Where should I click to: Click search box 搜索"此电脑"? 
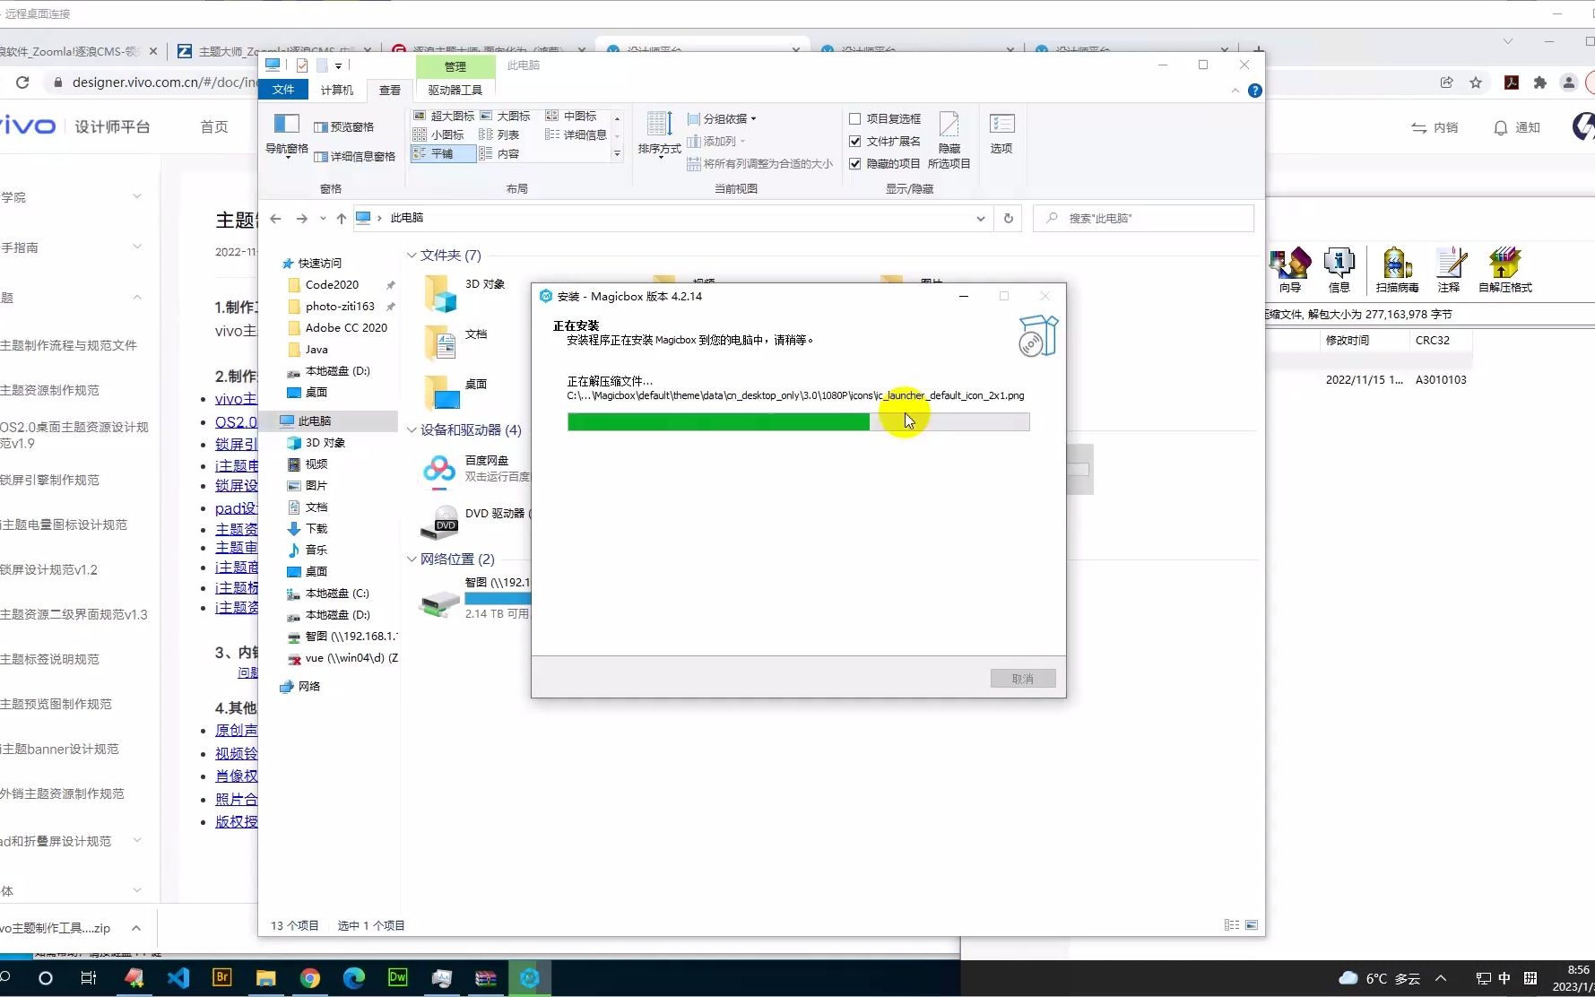click(x=1144, y=218)
